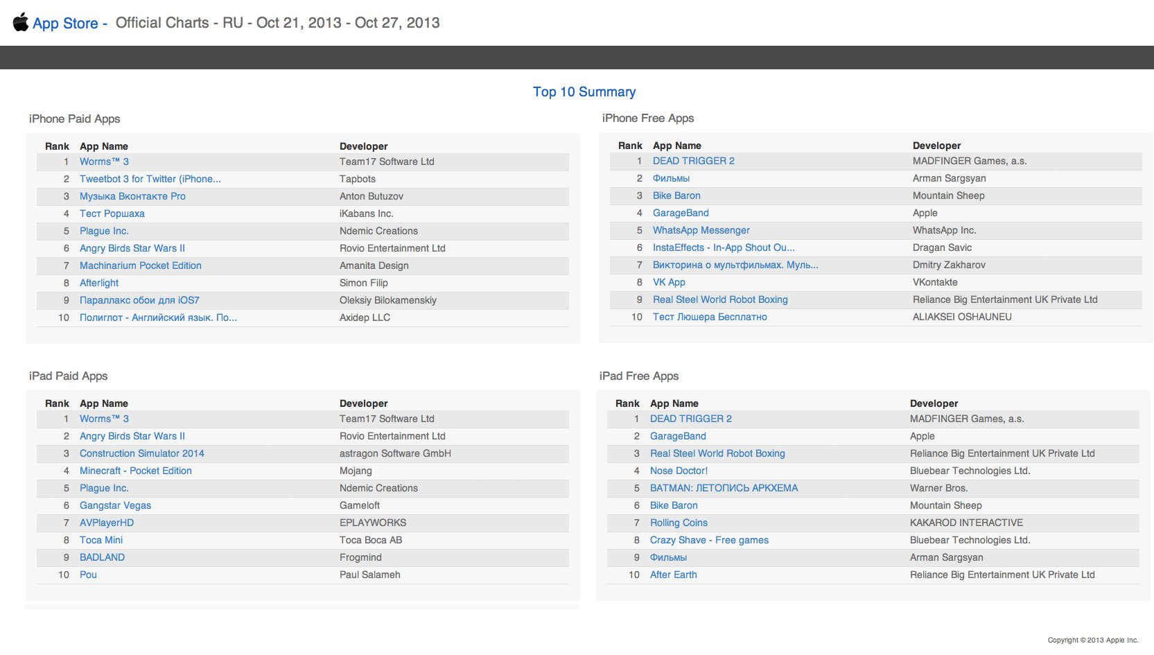1154x655 pixels.
Task: Open Тест Роршаха app link
Action: (112, 213)
